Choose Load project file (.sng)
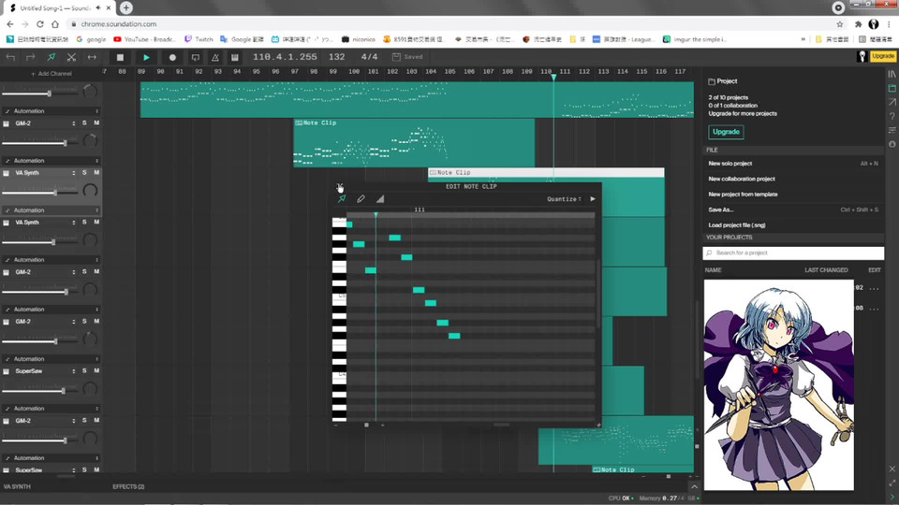 pyautogui.click(x=737, y=225)
